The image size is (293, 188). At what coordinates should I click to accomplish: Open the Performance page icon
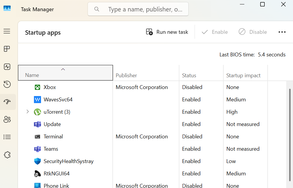(x=7, y=67)
